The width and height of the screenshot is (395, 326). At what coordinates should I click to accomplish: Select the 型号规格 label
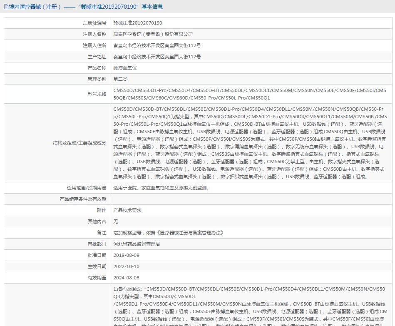point(97,94)
